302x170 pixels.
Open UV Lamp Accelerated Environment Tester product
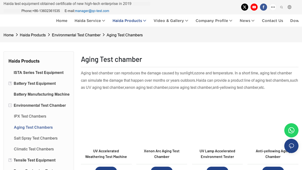(217, 154)
